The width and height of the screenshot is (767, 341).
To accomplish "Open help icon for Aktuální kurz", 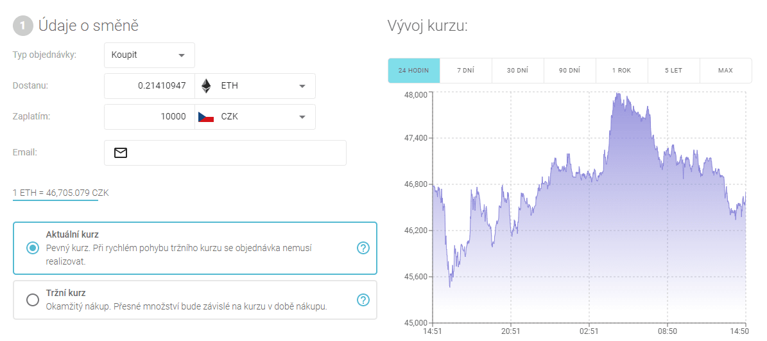I will click(363, 248).
